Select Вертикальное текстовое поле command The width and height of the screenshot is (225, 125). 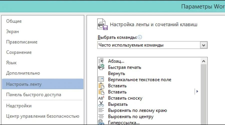click(139, 80)
